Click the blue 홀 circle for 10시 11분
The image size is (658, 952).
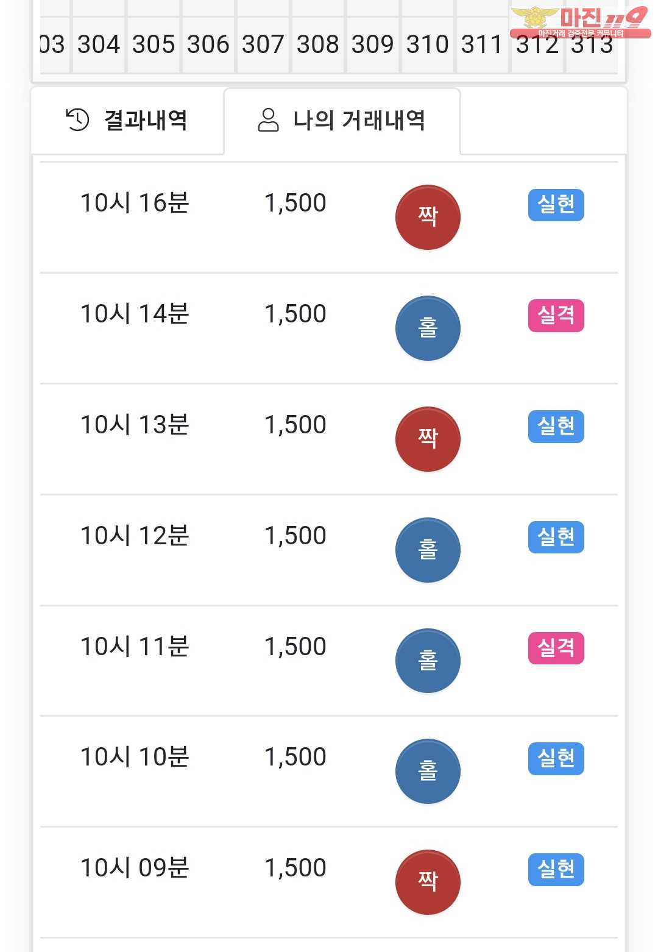pos(428,661)
